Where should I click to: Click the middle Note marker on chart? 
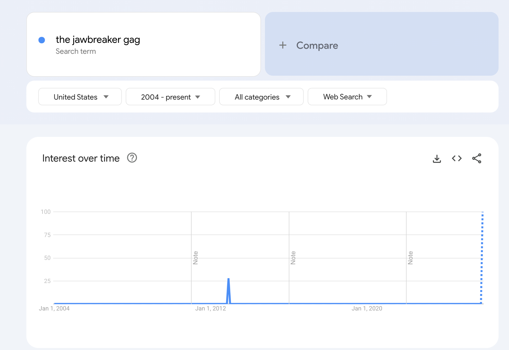point(293,258)
